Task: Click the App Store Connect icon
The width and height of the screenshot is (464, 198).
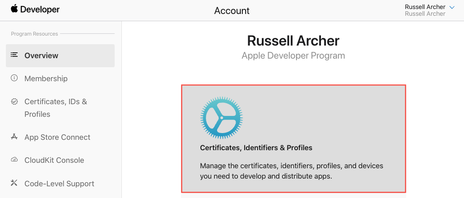Action: point(14,137)
